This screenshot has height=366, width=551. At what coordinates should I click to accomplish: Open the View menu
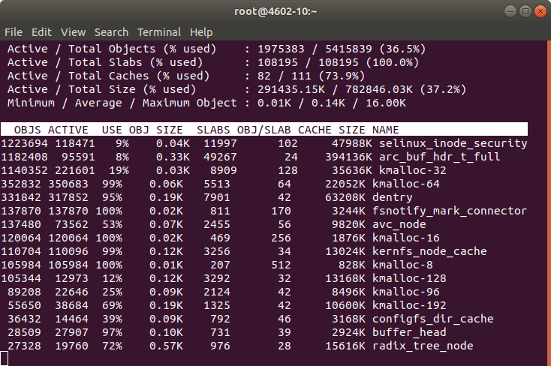click(73, 32)
